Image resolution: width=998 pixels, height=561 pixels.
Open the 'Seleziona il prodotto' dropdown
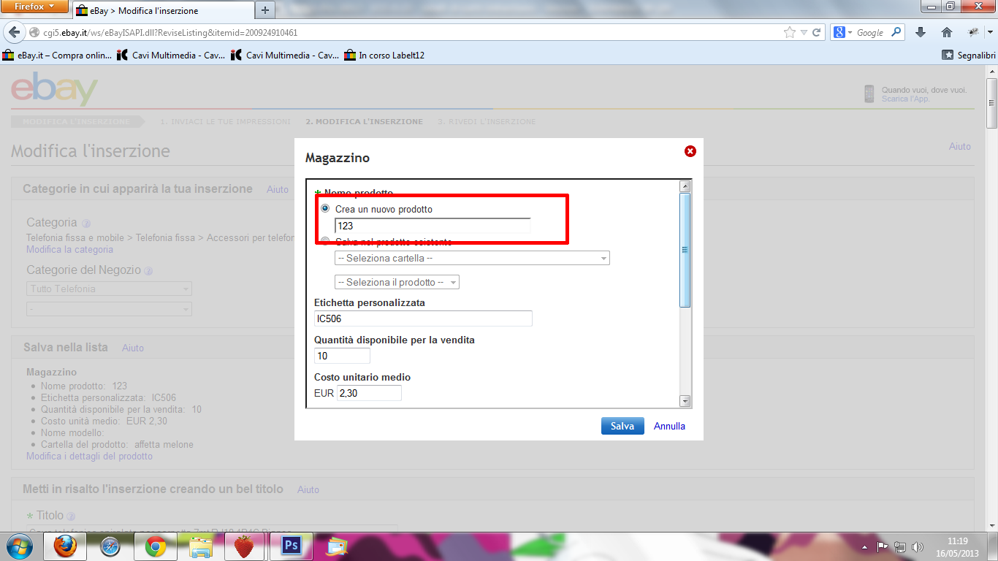397,282
